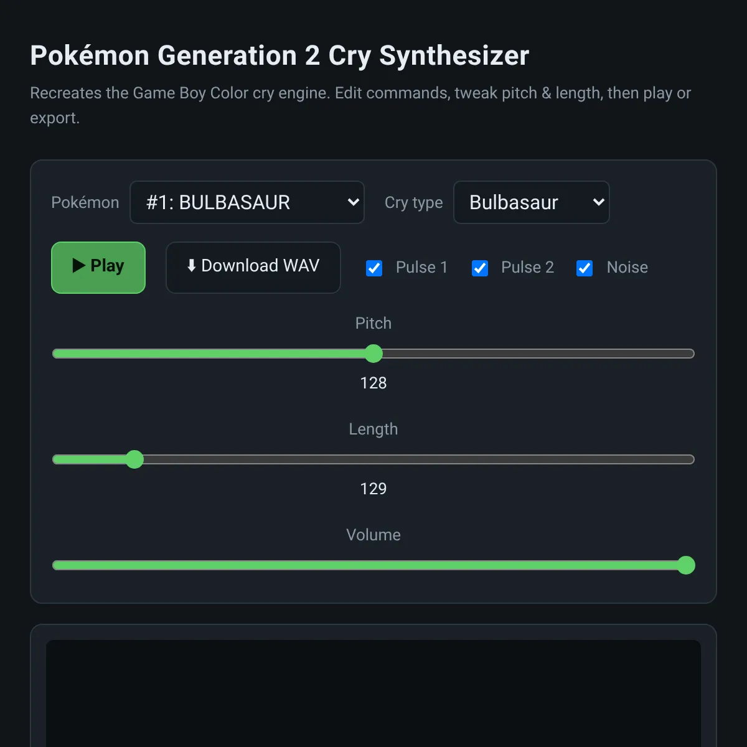Toggle the Noise channel checkbox
The width and height of the screenshot is (747, 747).
[585, 268]
